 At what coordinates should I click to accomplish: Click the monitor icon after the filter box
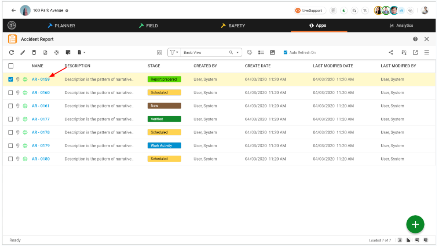tap(249, 52)
